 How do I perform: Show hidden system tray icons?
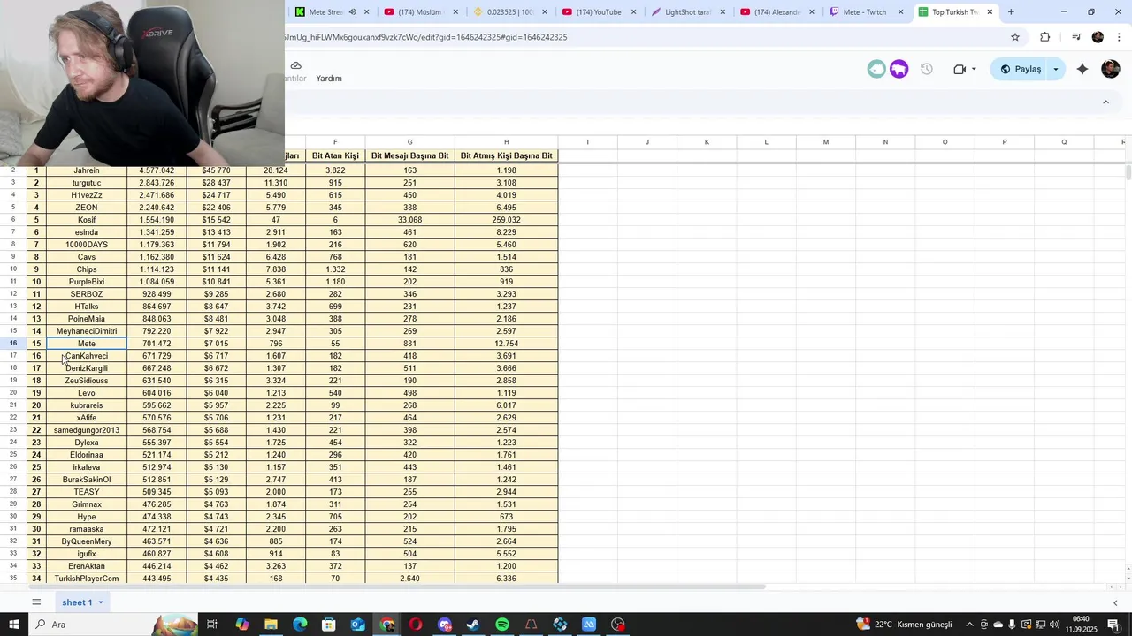coord(970,625)
